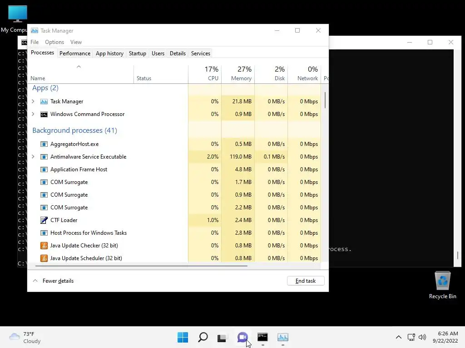Open clock showing 6:26 AM 9/22/2022
The height and width of the screenshot is (348, 465).
click(445, 337)
